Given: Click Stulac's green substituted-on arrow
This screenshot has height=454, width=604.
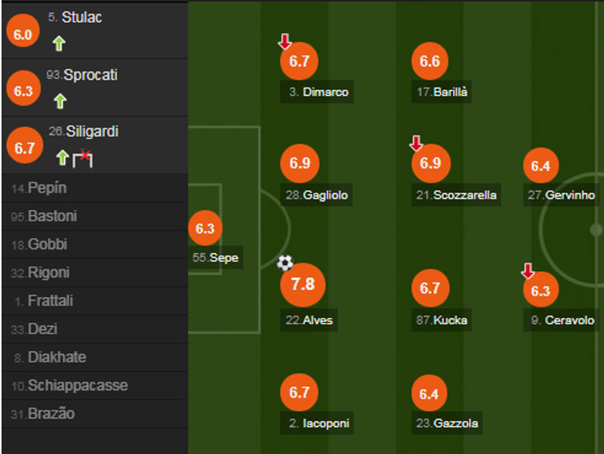Looking at the screenshot, I should point(59,44).
